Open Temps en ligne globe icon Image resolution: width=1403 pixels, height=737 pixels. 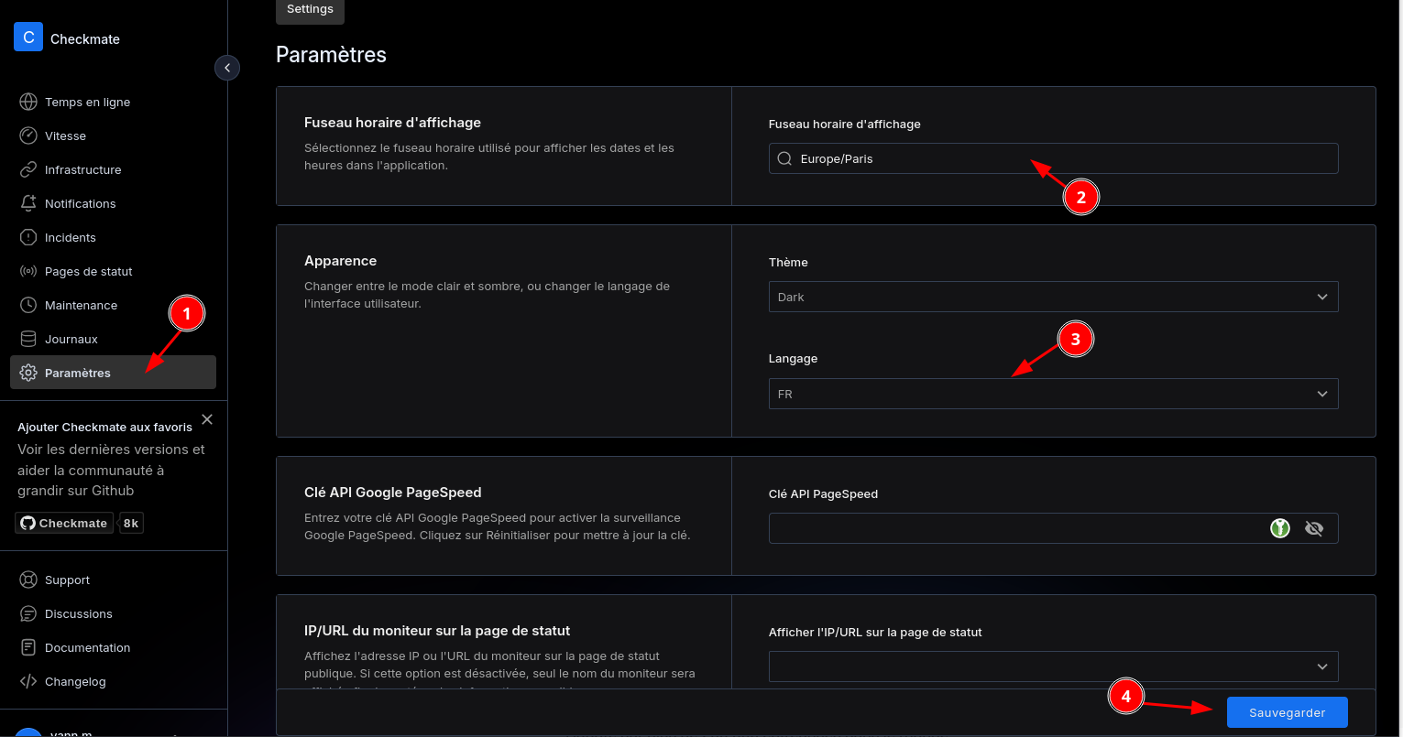click(x=28, y=102)
